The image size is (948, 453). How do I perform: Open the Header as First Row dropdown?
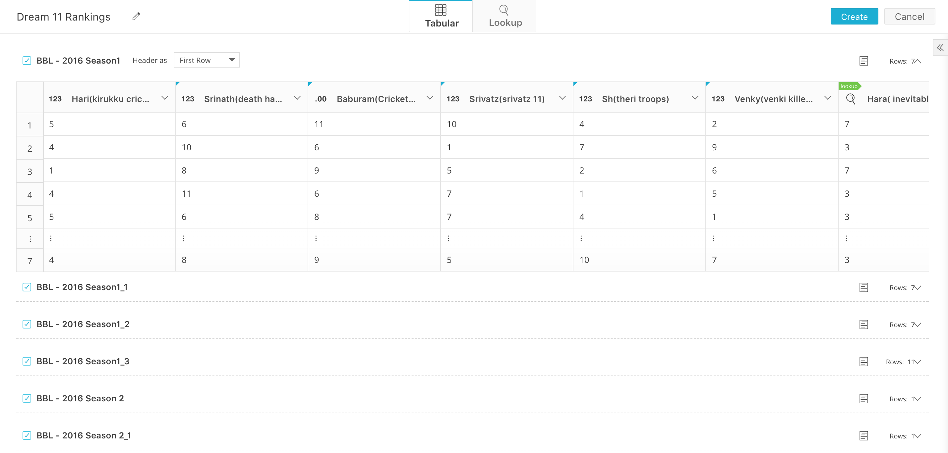pos(207,60)
